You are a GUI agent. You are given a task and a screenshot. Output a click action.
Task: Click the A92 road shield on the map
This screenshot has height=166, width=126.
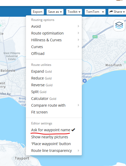coord(95,37)
